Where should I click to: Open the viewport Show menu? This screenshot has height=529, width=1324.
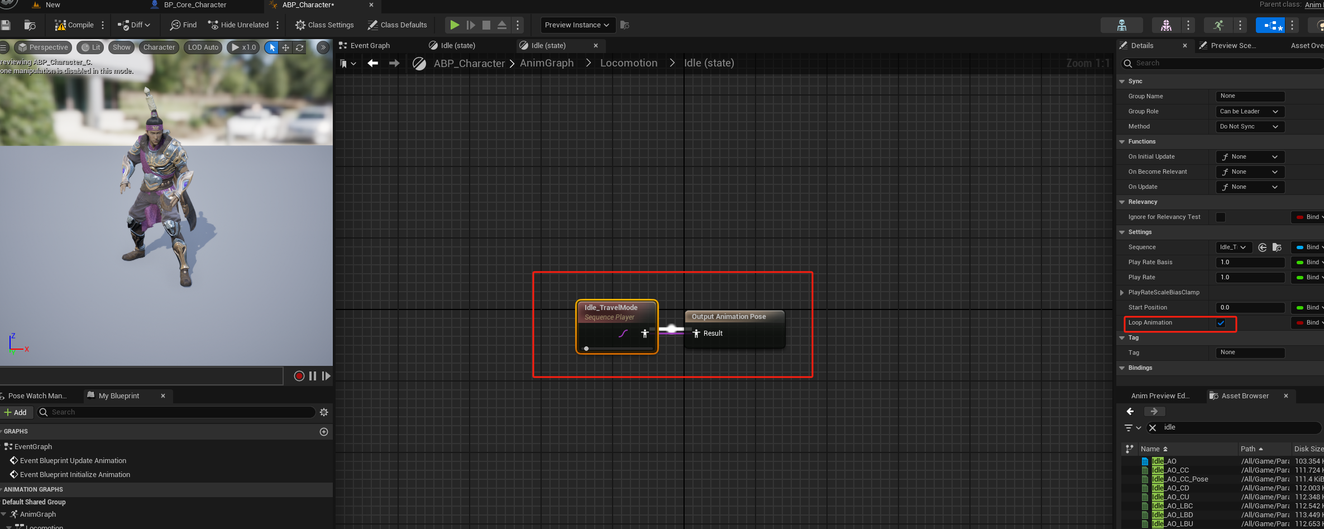[121, 47]
